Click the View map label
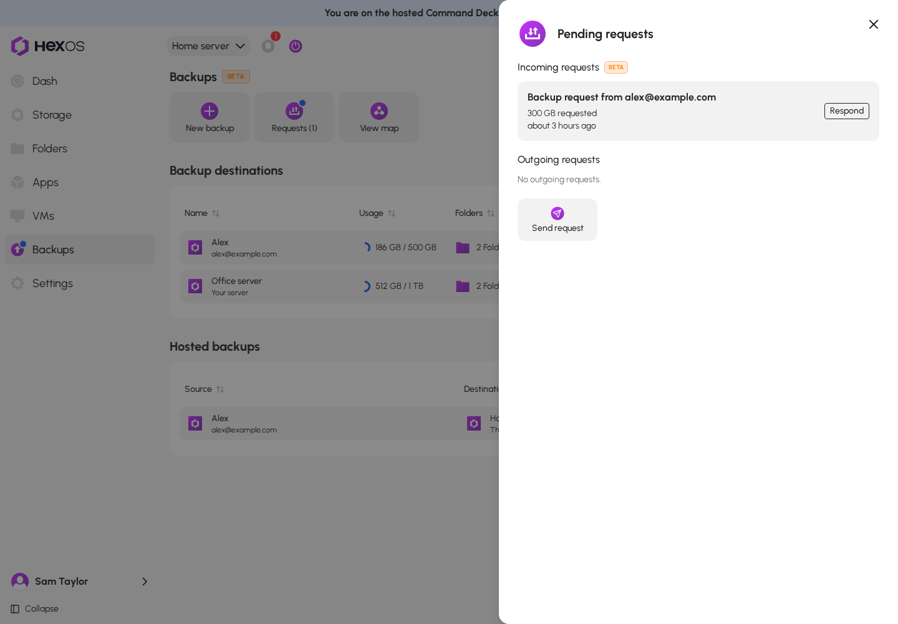The height and width of the screenshot is (624, 898). pyautogui.click(x=379, y=129)
